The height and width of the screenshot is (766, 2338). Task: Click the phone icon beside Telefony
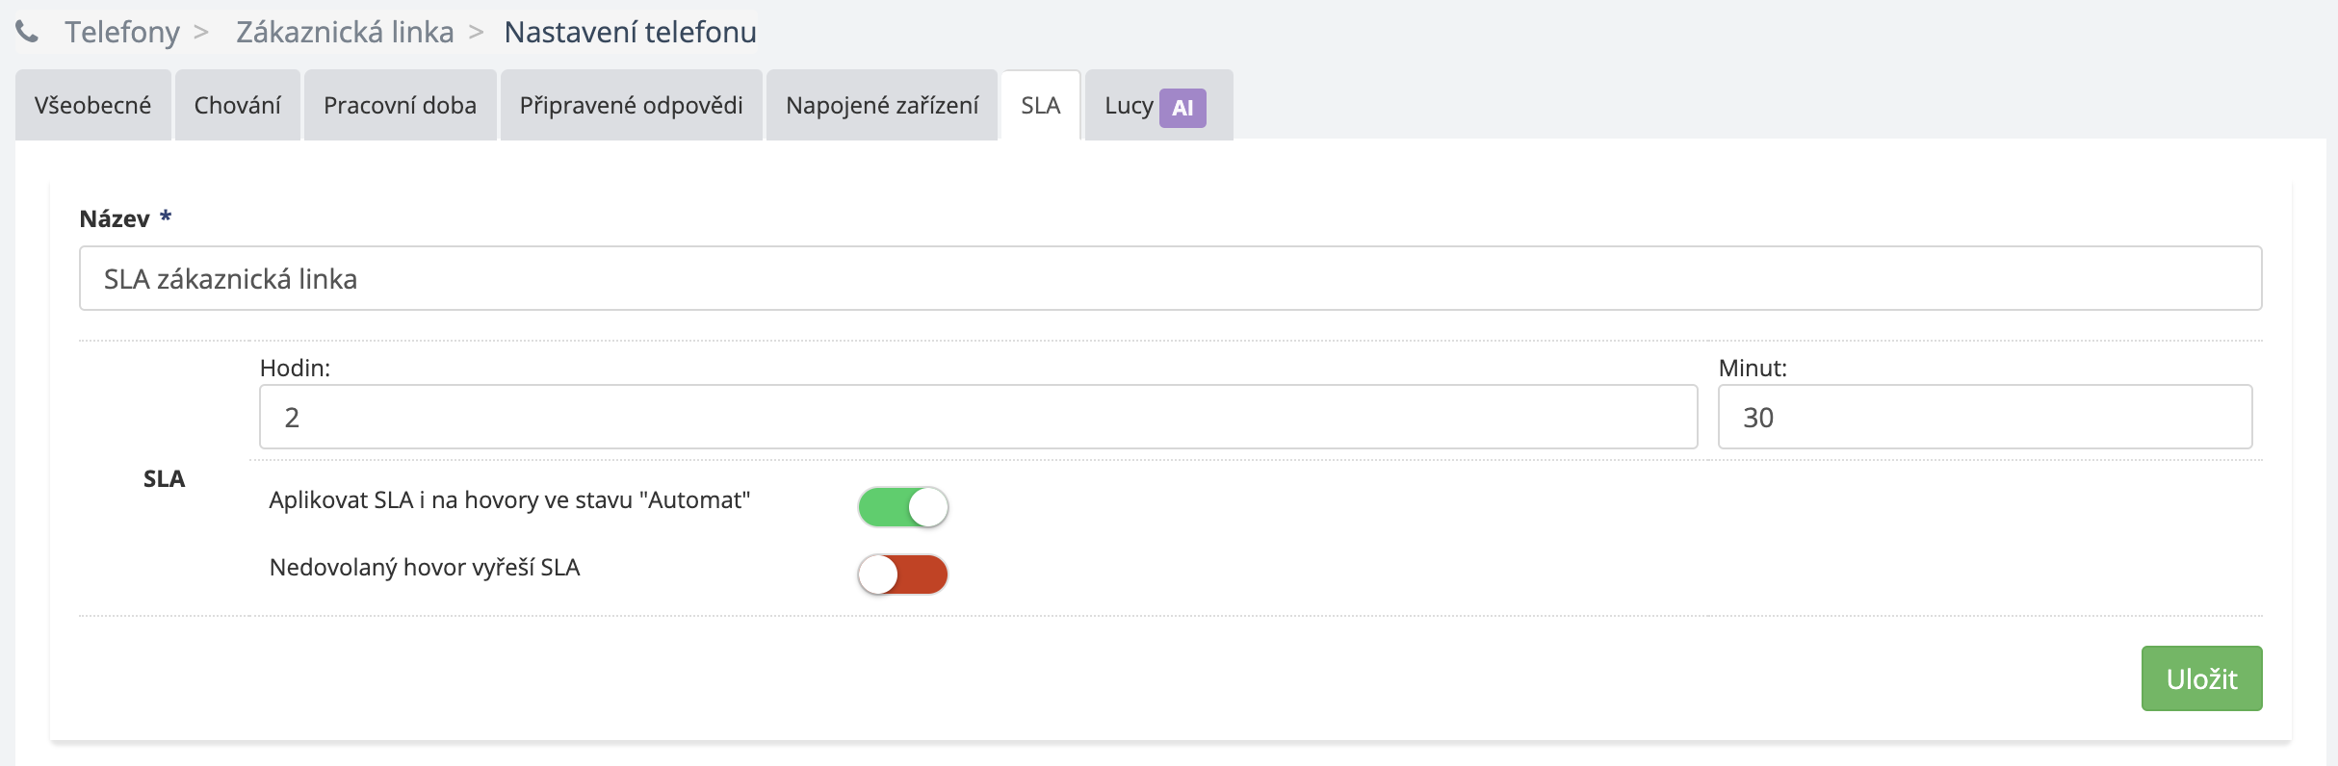pos(27,33)
